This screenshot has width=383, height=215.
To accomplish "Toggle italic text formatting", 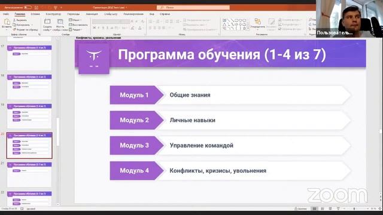I will [99, 28].
